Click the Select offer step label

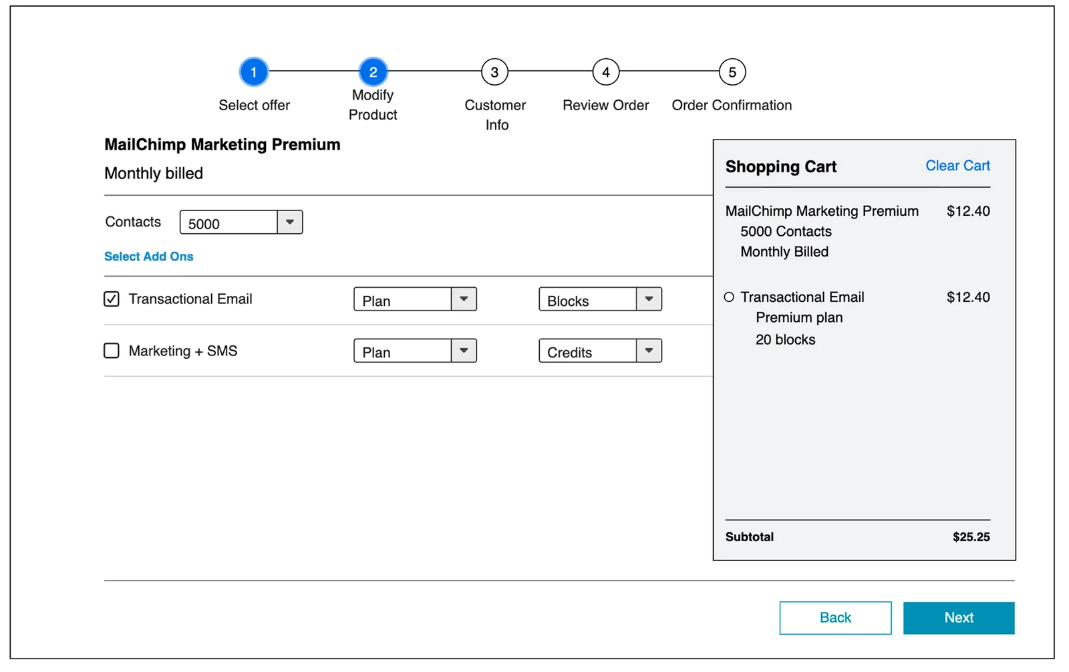coord(255,106)
